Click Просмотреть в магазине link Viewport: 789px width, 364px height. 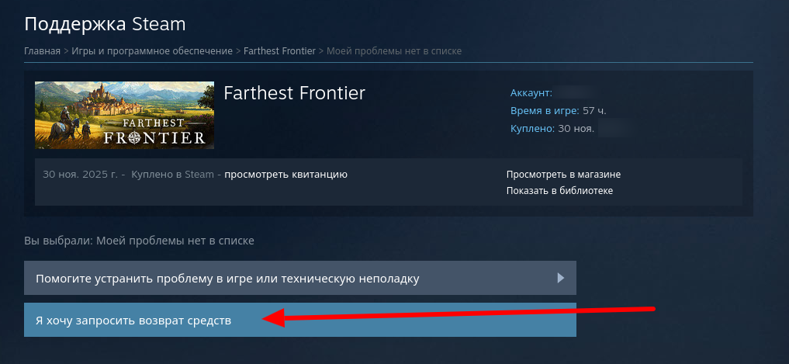coord(563,175)
